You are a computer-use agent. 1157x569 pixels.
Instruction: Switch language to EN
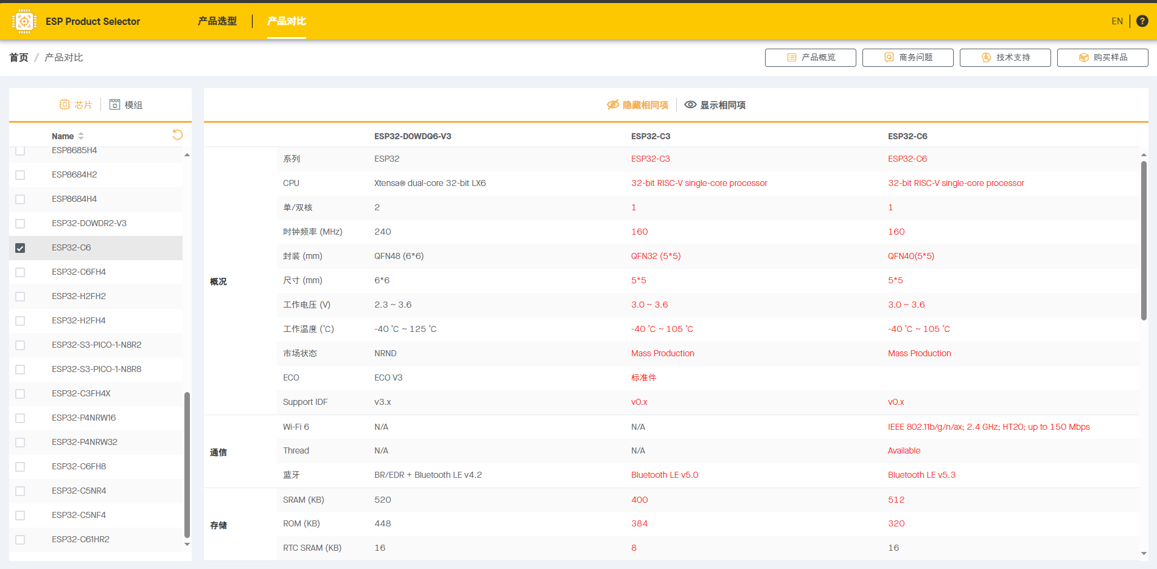point(1117,21)
